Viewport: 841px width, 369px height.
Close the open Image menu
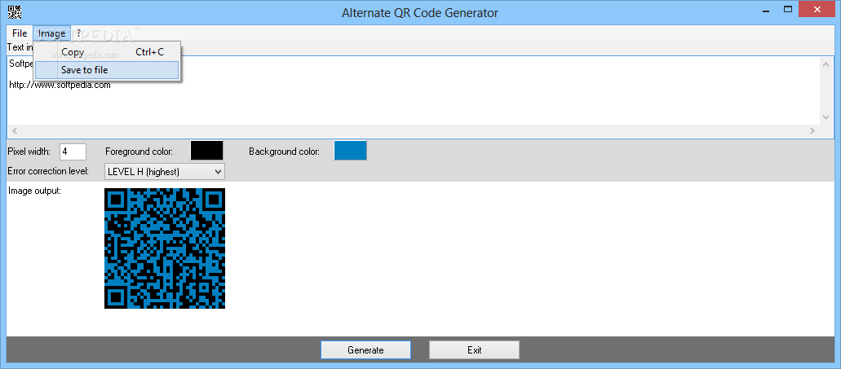pyautogui.click(x=51, y=33)
